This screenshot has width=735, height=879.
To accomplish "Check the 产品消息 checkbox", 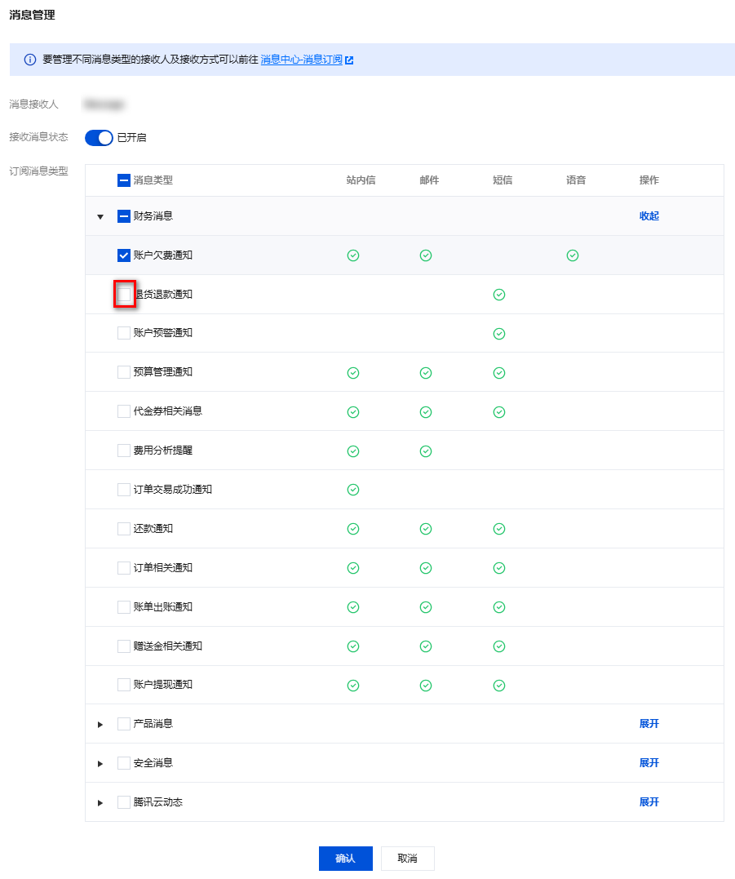I will click(x=124, y=724).
